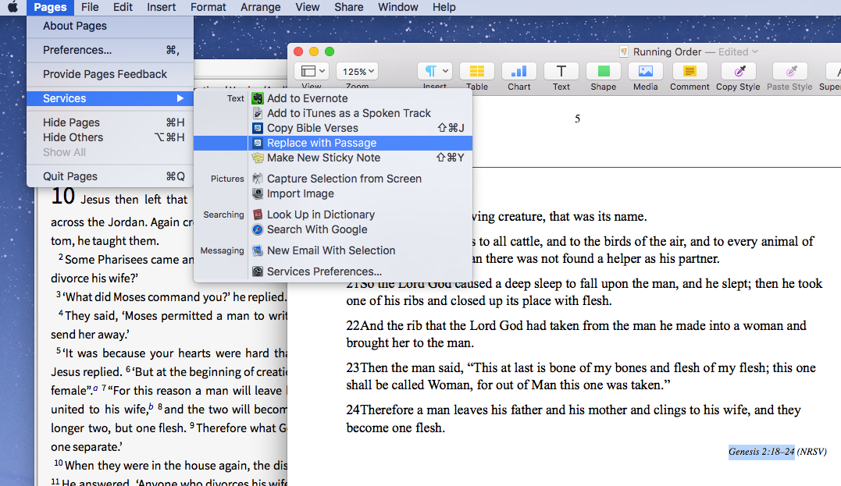Click the mail icon for New Email
This screenshot has width=841, height=486.
tap(258, 250)
